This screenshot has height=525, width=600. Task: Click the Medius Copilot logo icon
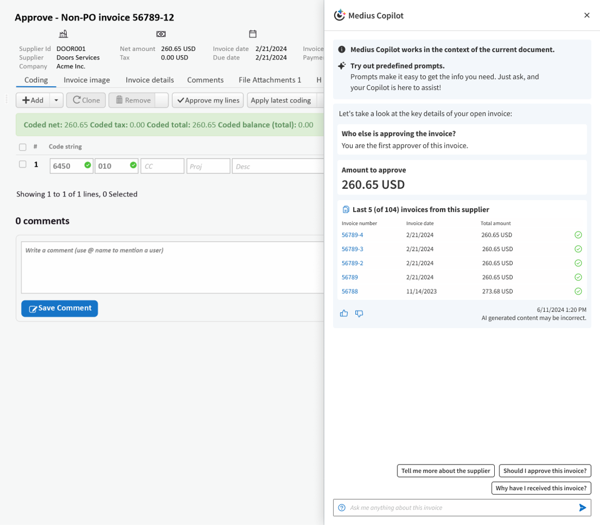(339, 15)
